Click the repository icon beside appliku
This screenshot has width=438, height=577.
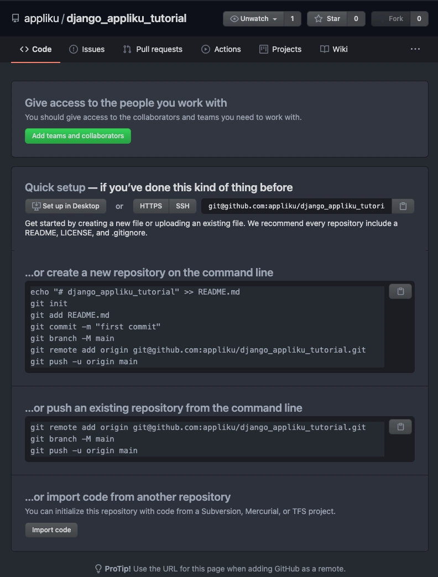pos(15,18)
